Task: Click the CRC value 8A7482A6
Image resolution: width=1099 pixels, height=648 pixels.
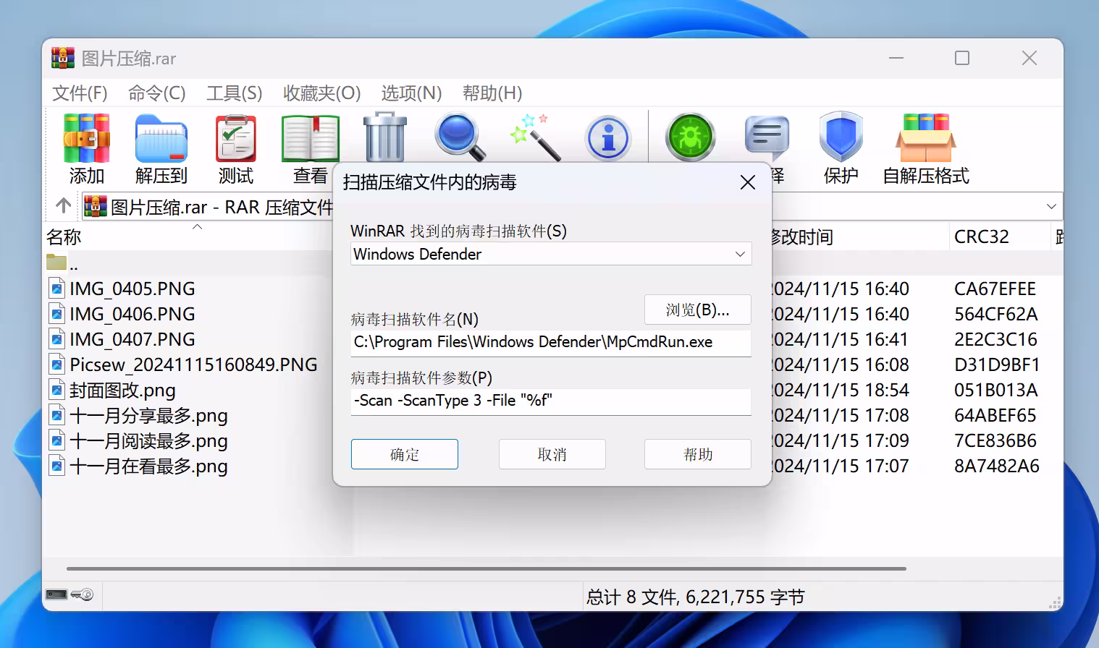Action: coord(996,466)
